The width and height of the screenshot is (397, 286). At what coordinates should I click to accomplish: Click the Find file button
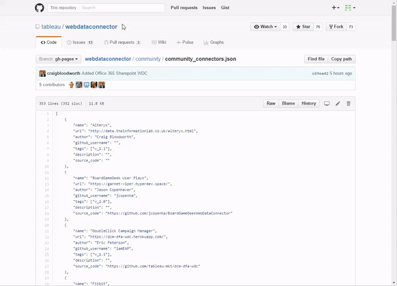[316, 59]
